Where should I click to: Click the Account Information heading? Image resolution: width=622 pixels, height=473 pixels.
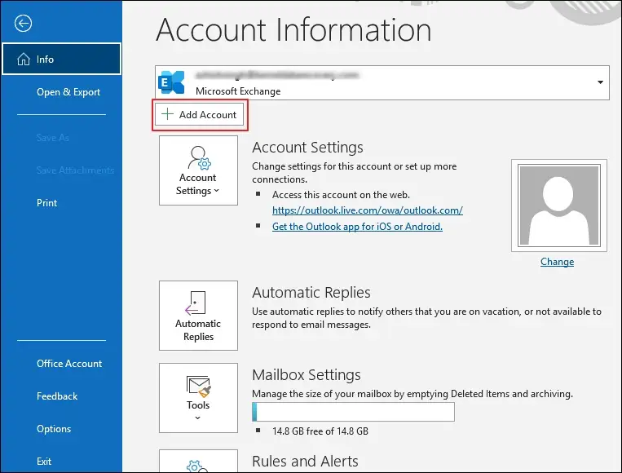(293, 29)
